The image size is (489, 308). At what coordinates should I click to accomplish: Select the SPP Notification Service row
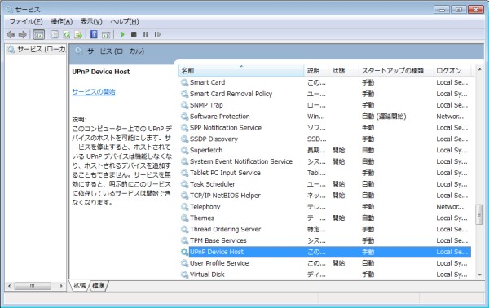click(x=325, y=128)
